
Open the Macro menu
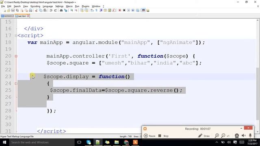69,6
